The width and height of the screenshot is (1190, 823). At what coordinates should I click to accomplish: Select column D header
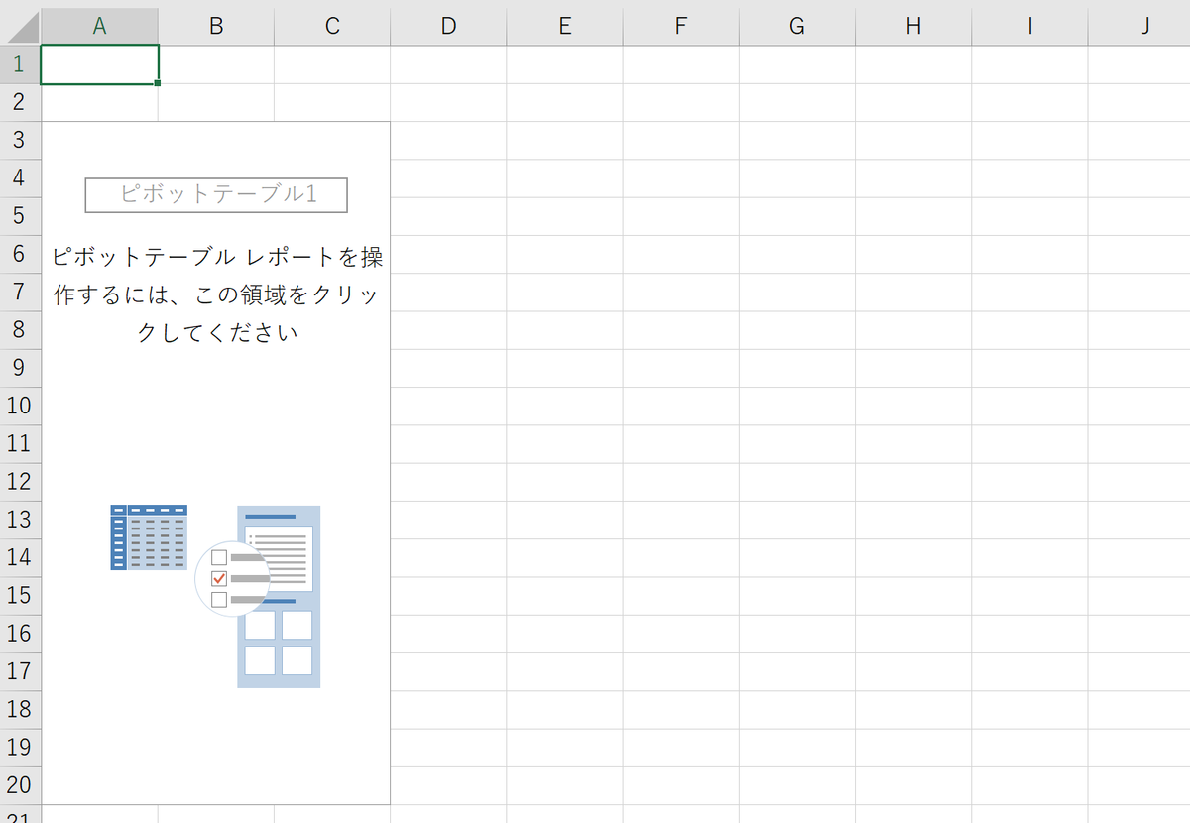[x=448, y=27]
